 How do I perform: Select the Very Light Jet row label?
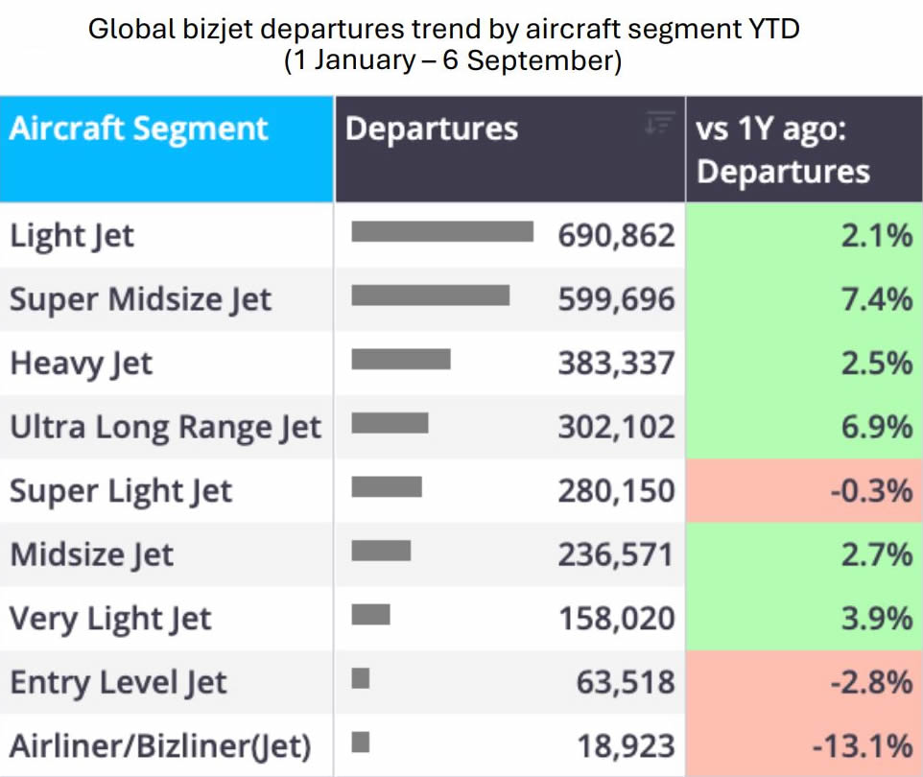[110, 619]
